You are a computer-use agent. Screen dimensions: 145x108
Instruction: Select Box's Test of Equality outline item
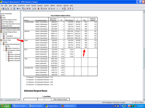click(x=11, y=24)
